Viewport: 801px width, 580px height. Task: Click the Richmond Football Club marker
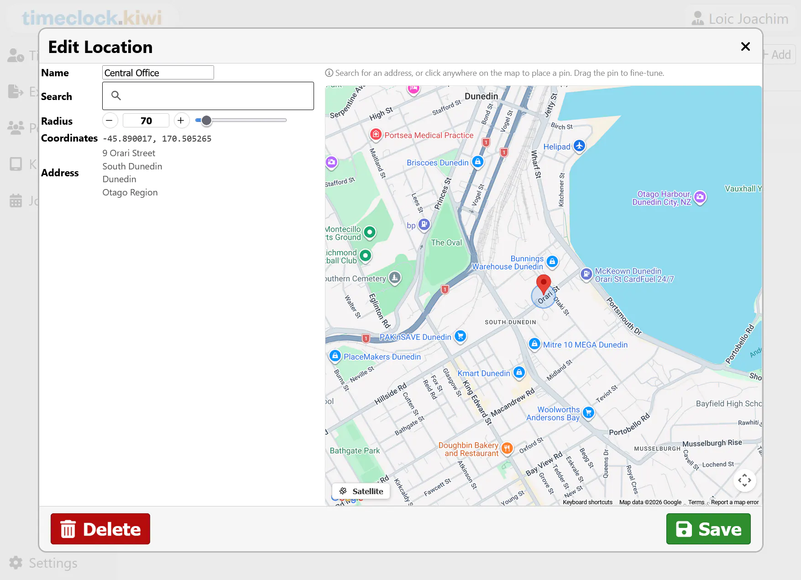pos(366,256)
